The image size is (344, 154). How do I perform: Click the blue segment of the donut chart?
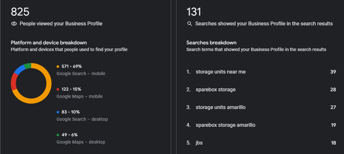[19, 69]
